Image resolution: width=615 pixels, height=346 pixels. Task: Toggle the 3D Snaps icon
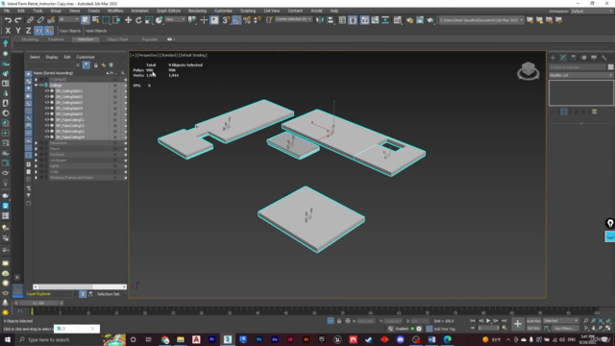[x=226, y=20]
